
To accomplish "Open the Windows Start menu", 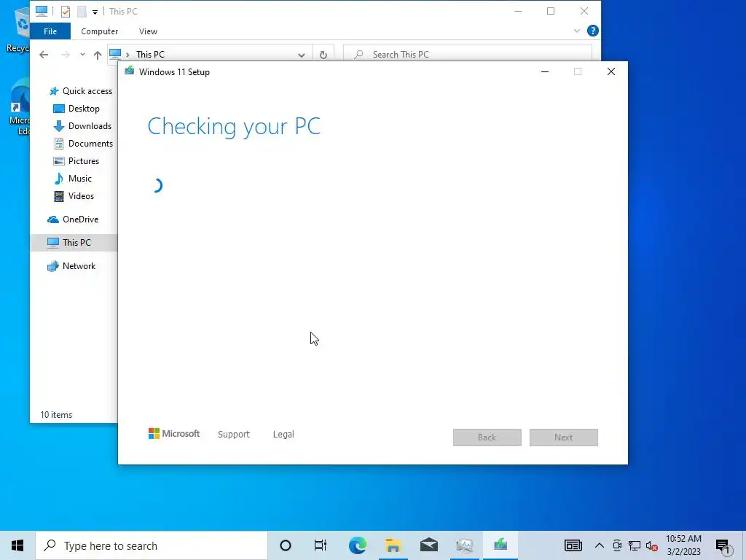I will (17, 545).
